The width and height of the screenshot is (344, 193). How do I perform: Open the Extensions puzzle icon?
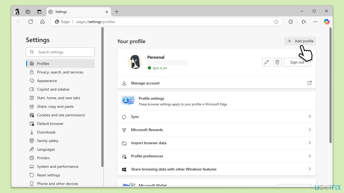coord(291,22)
